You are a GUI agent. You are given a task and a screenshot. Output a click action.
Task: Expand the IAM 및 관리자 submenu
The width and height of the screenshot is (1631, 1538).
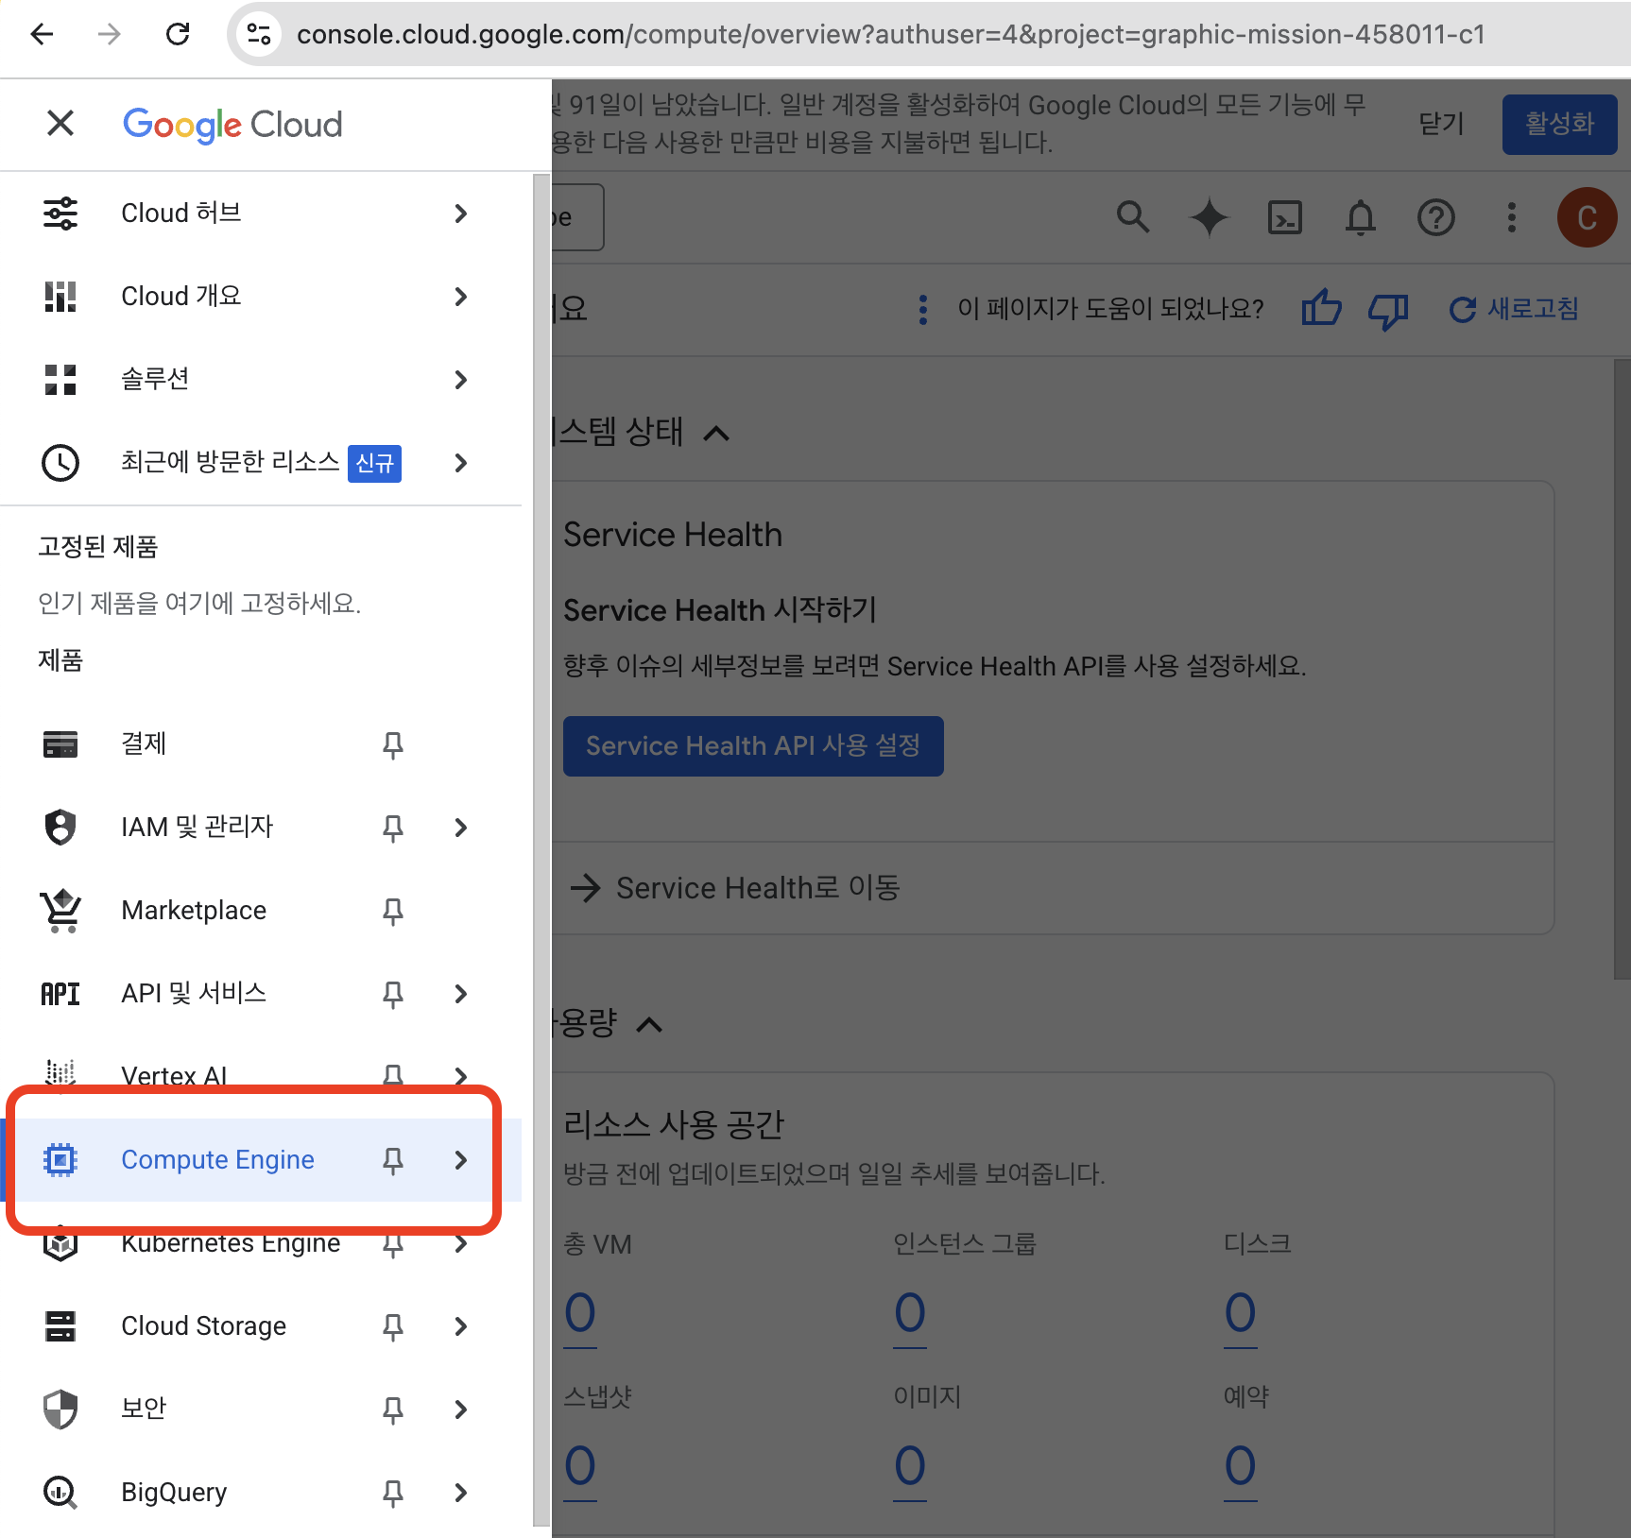click(x=461, y=828)
